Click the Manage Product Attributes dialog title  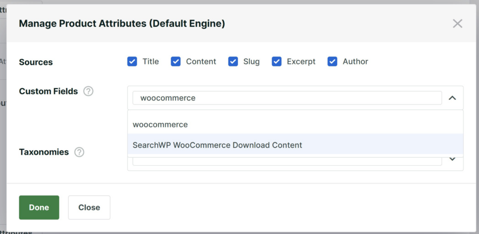click(x=122, y=24)
